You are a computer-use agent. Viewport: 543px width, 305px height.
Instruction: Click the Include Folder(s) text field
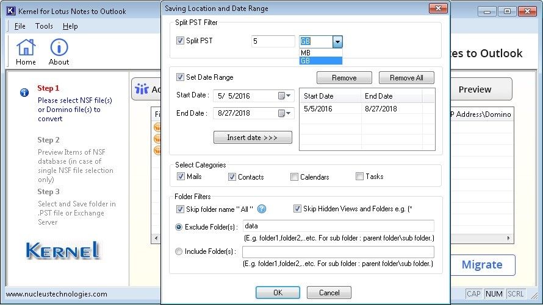(339, 252)
